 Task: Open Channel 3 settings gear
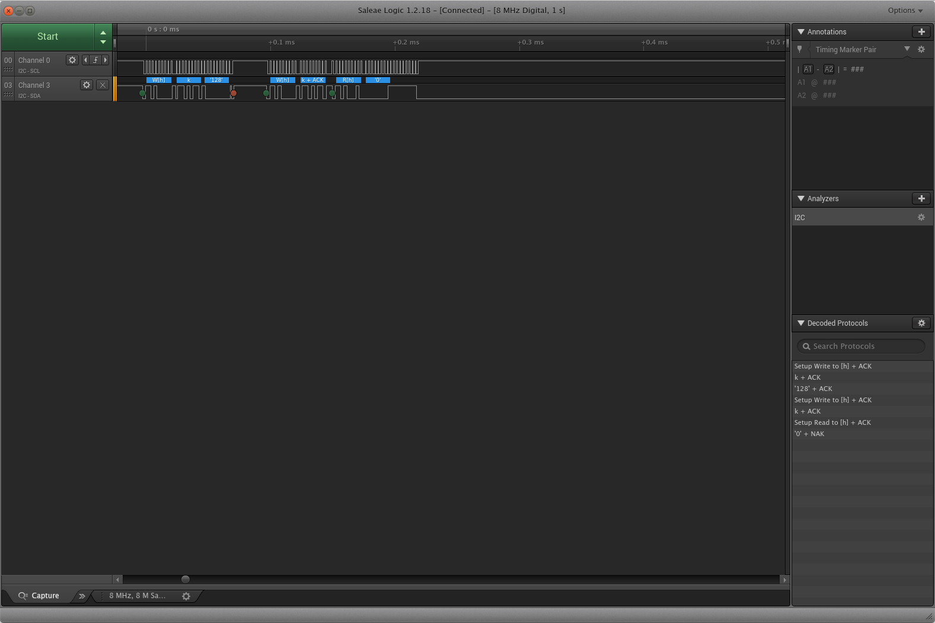(87, 85)
